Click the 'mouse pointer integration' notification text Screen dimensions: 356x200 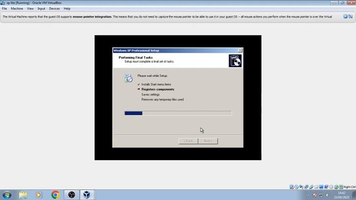(x=92, y=17)
